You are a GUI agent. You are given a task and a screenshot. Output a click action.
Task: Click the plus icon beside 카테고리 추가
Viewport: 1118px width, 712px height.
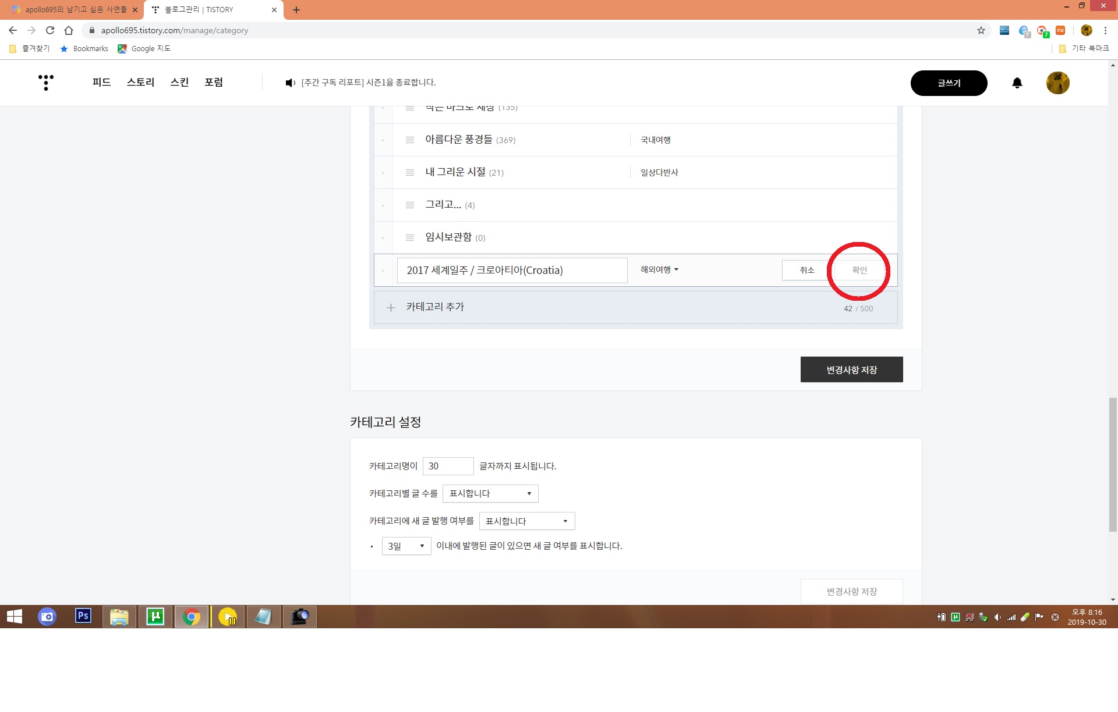pos(391,307)
